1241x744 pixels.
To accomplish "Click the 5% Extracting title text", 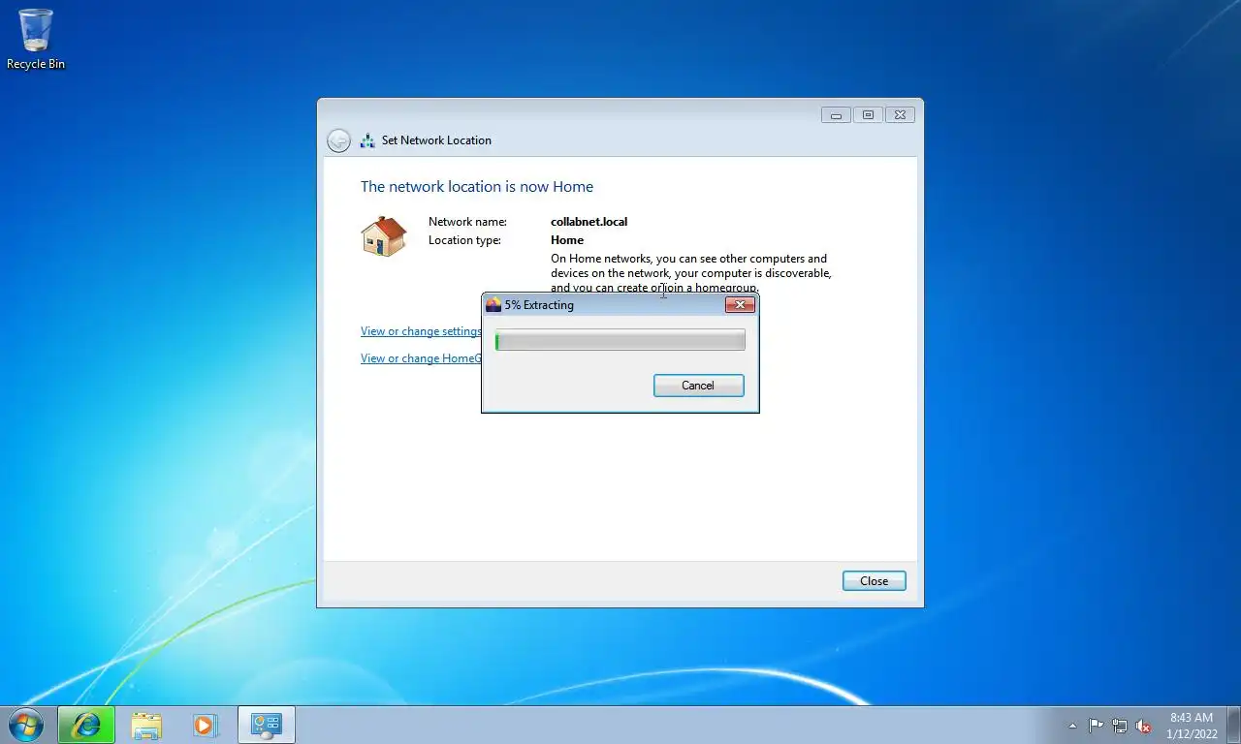I will pyautogui.click(x=539, y=305).
